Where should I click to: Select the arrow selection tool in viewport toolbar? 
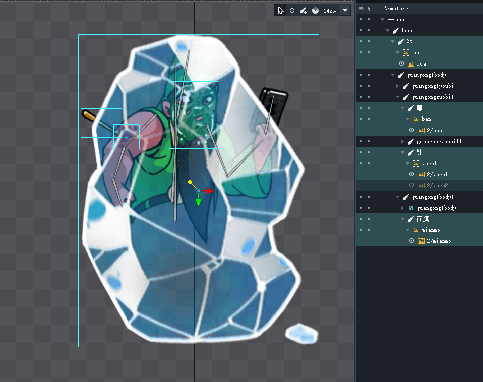tap(281, 11)
